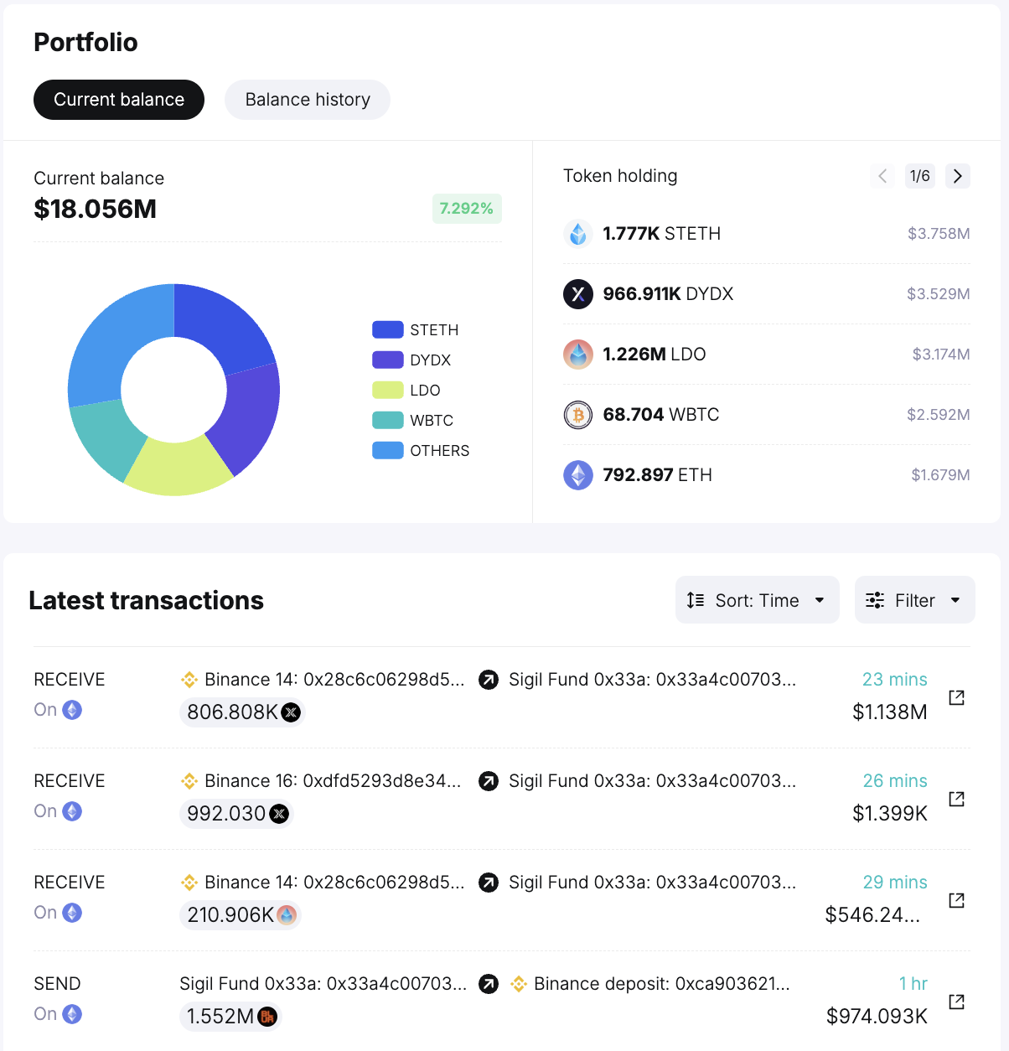Image resolution: width=1009 pixels, height=1051 pixels.
Task: Click the 23 mins timestamp link
Action: click(894, 679)
